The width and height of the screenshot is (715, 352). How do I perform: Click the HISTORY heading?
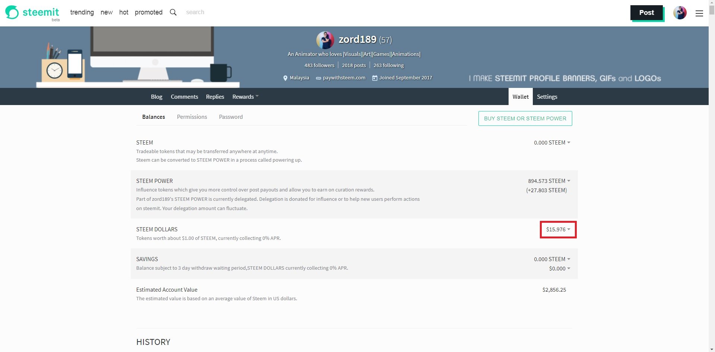(x=153, y=342)
